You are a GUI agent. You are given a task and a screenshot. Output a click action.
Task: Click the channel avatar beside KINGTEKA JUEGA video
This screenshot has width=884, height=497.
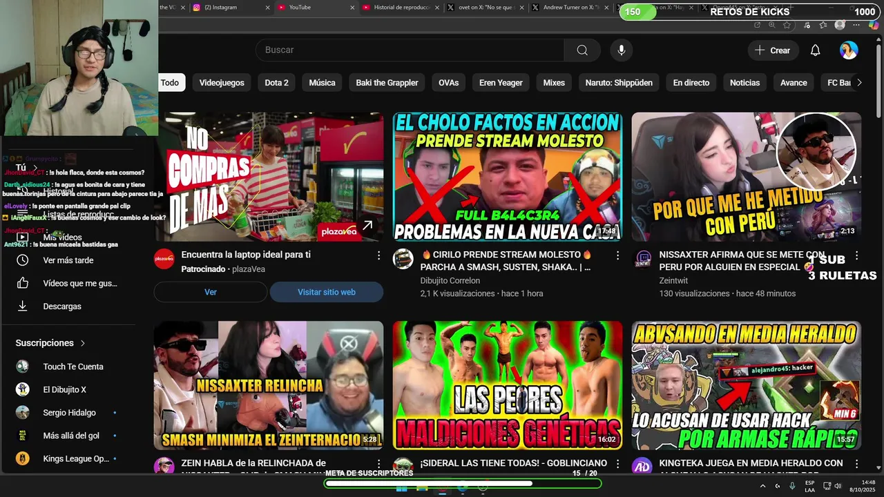tap(642, 465)
